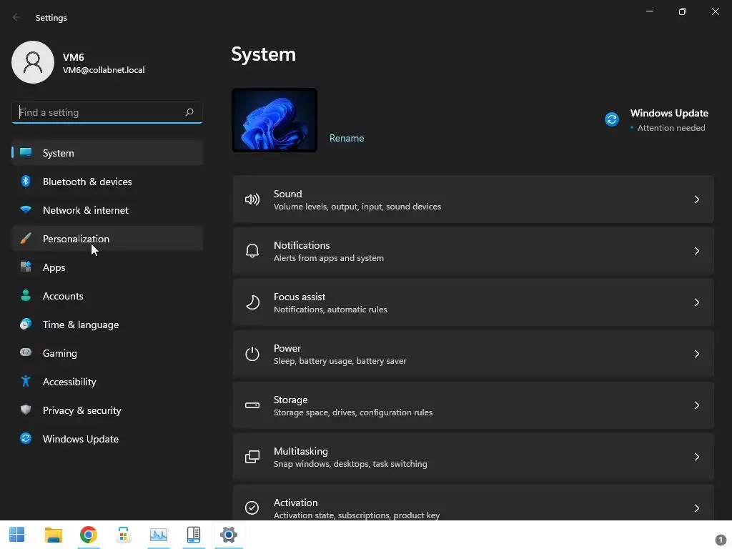Open the performance monitor taskbar icon
This screenshot has height=549, width=732.
[x=158, y=535]
